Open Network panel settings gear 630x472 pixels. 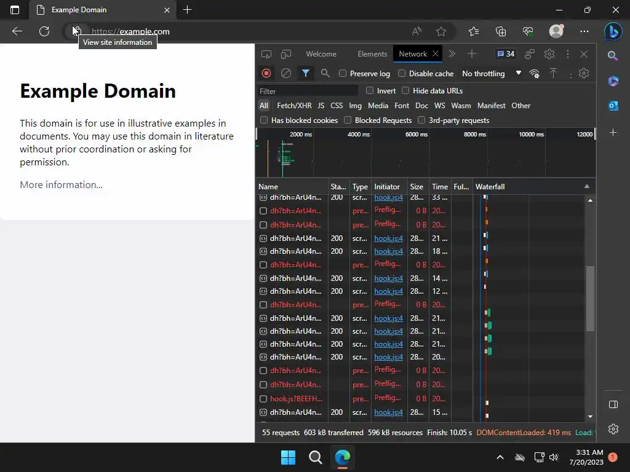[584, 74]
